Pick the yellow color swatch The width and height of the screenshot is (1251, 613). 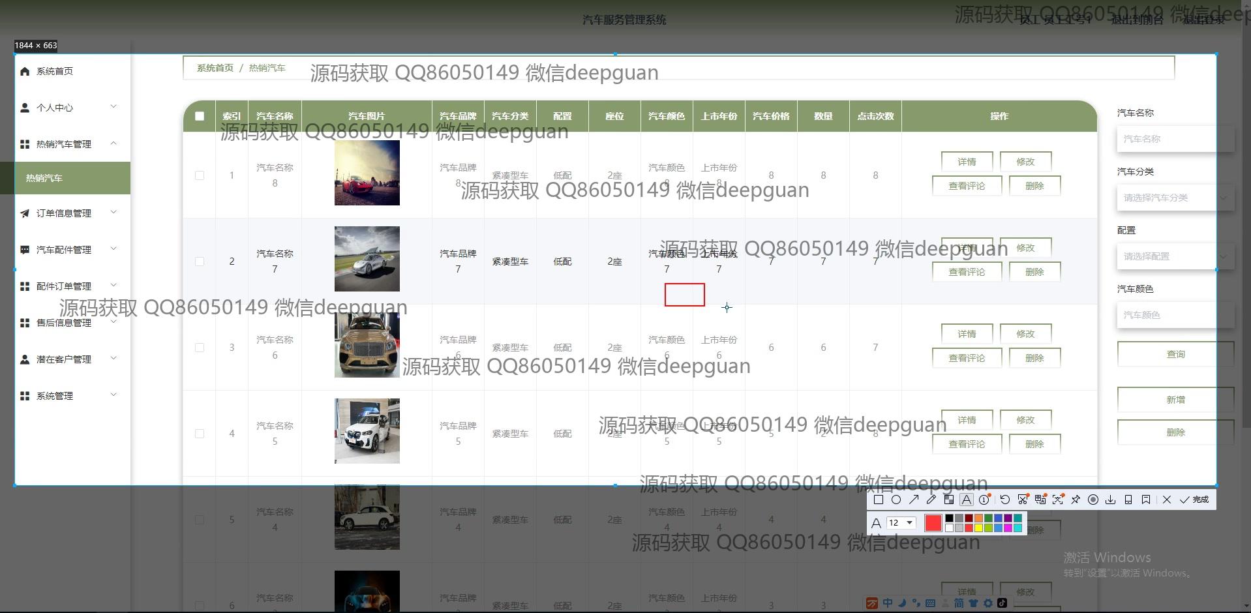coord(978,528)
